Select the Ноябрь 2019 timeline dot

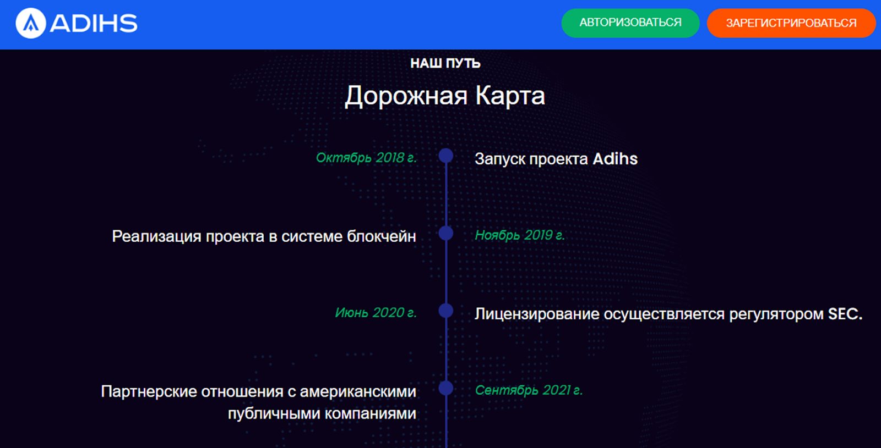coord(446,234)
